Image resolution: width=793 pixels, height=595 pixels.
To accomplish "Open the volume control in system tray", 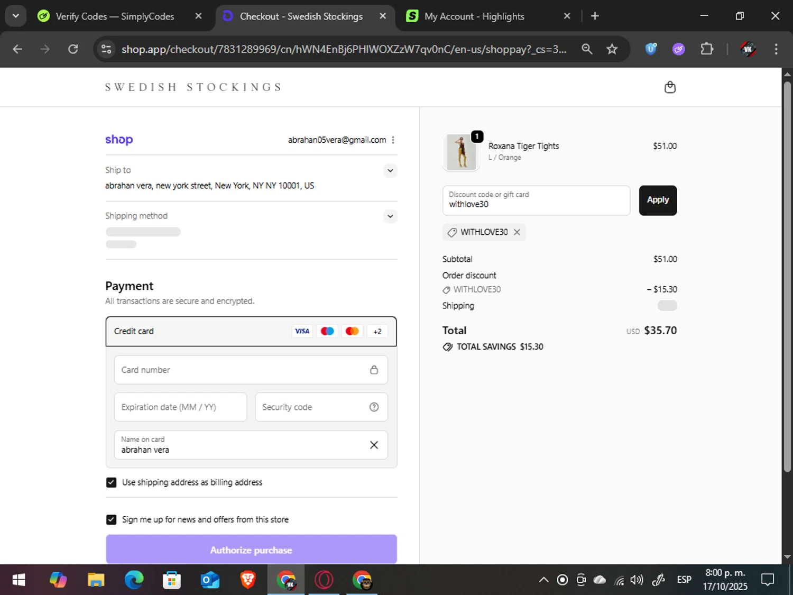I will click(x=637, y=580).
